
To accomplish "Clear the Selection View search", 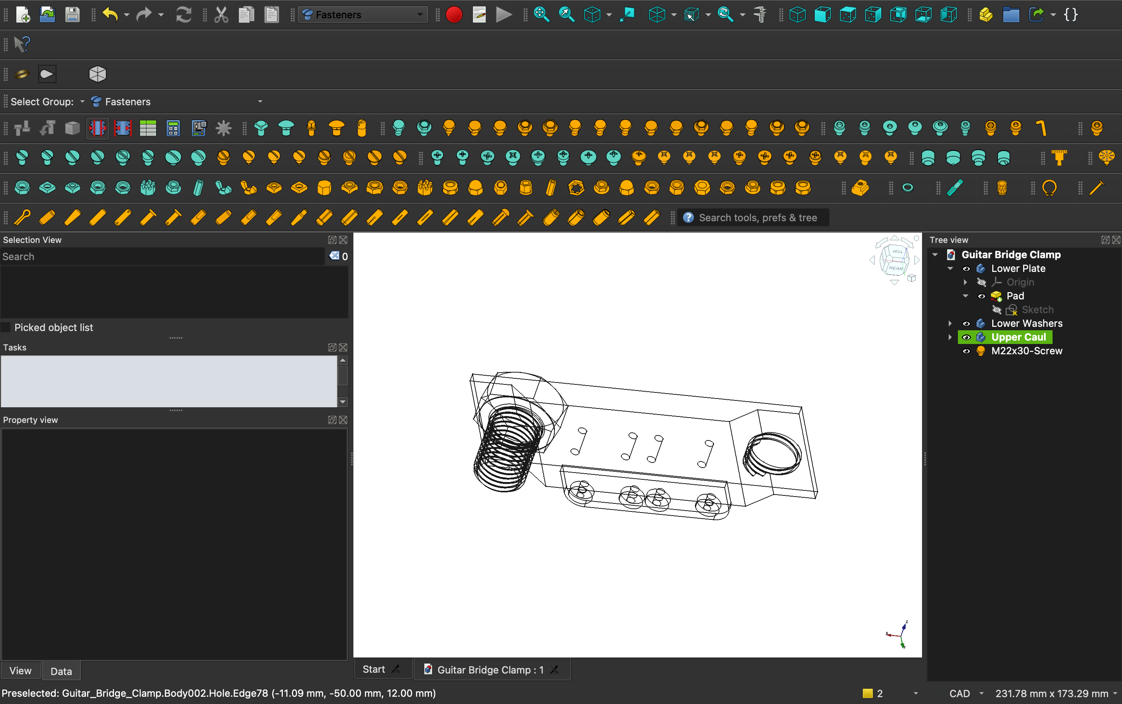I will pos(335,256).
